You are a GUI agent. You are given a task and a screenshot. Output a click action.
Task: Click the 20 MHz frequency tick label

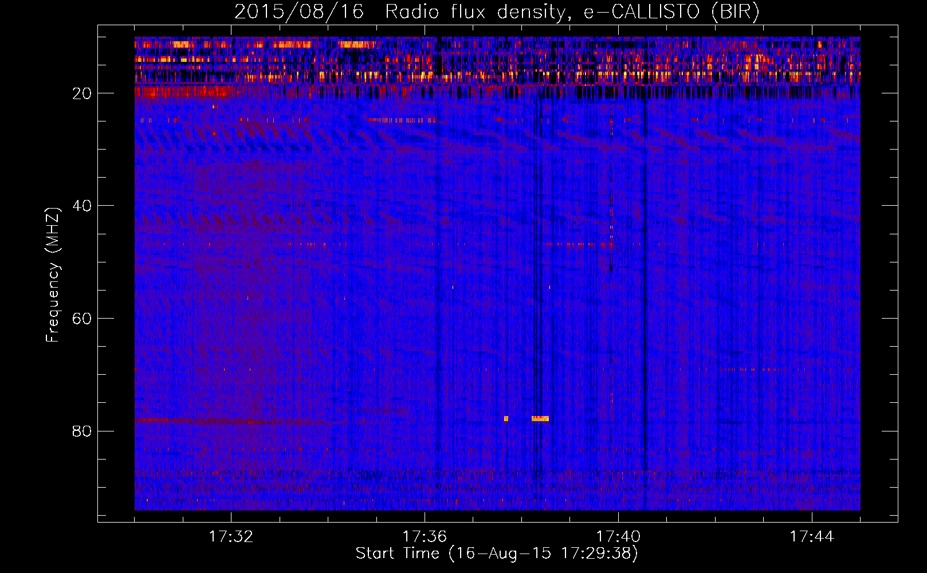[83, 93]
